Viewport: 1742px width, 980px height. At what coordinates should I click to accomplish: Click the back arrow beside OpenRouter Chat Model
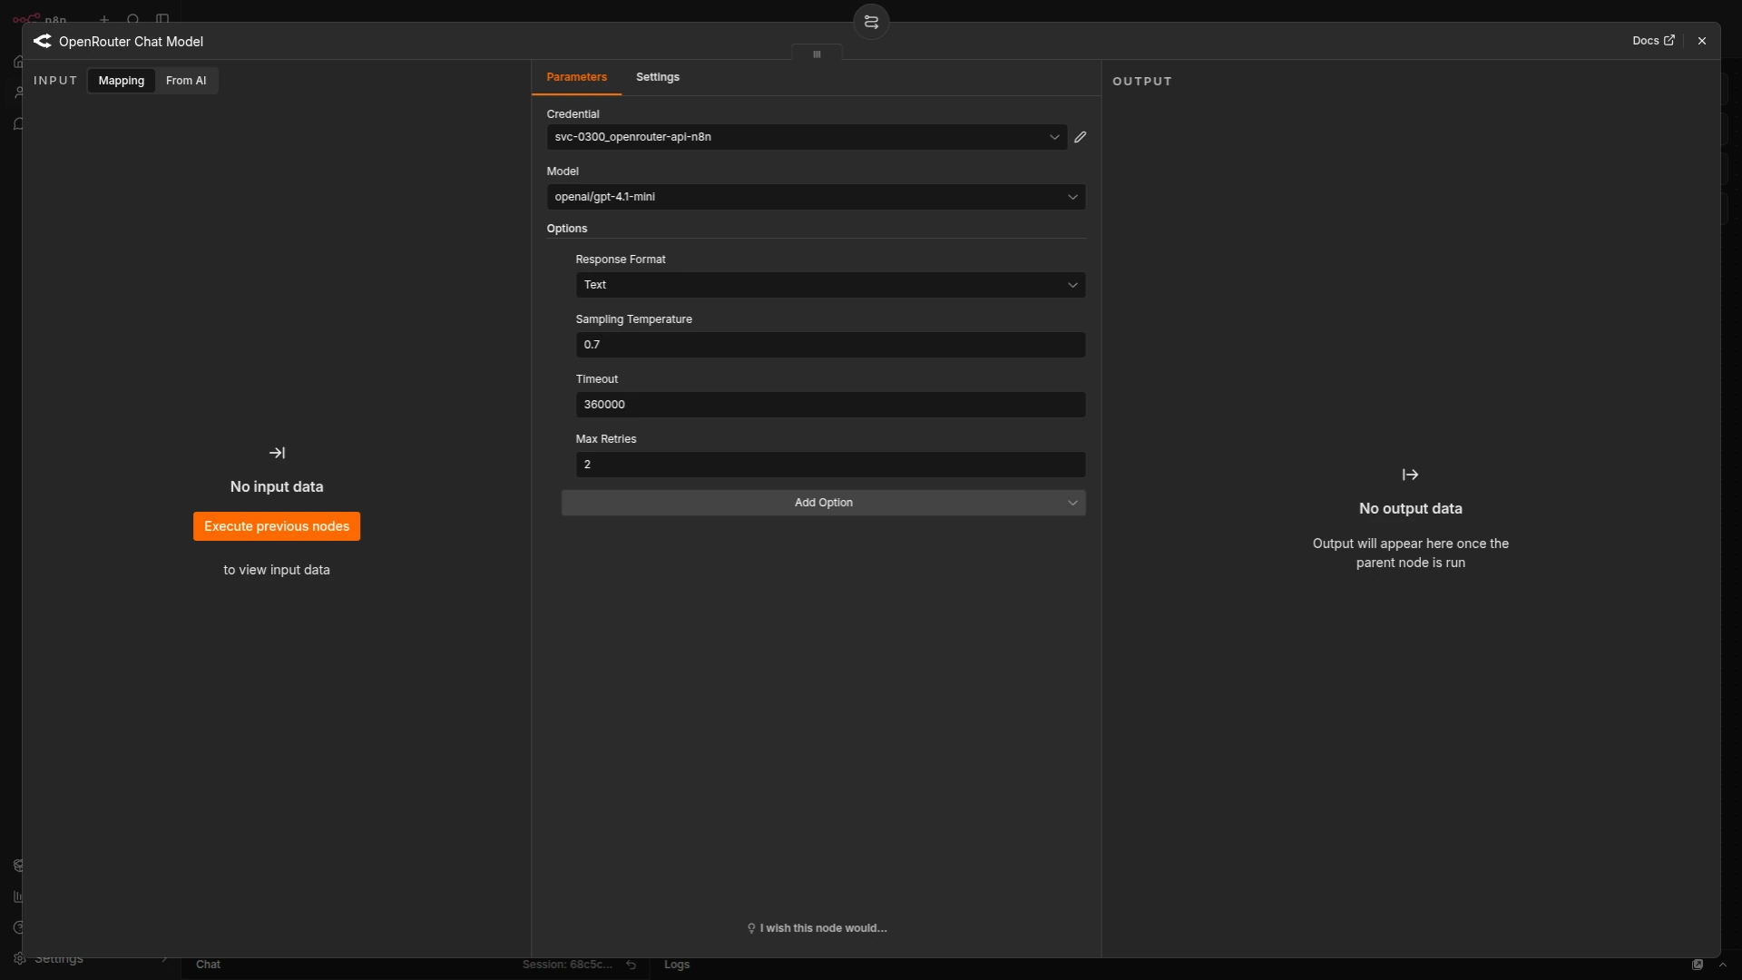coord(42,41)
